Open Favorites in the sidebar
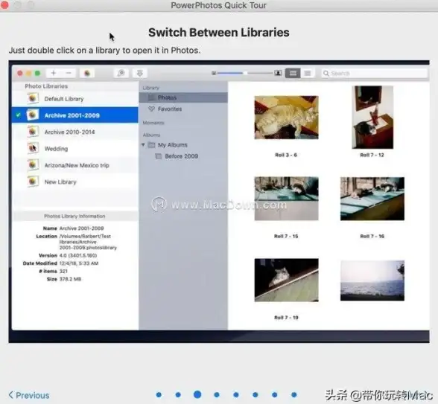The width and height of the screenshot is (438, 404). [183, 109]
